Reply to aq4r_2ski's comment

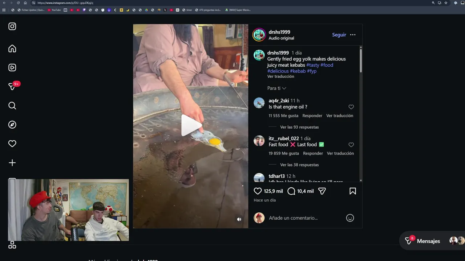(312, 116)
